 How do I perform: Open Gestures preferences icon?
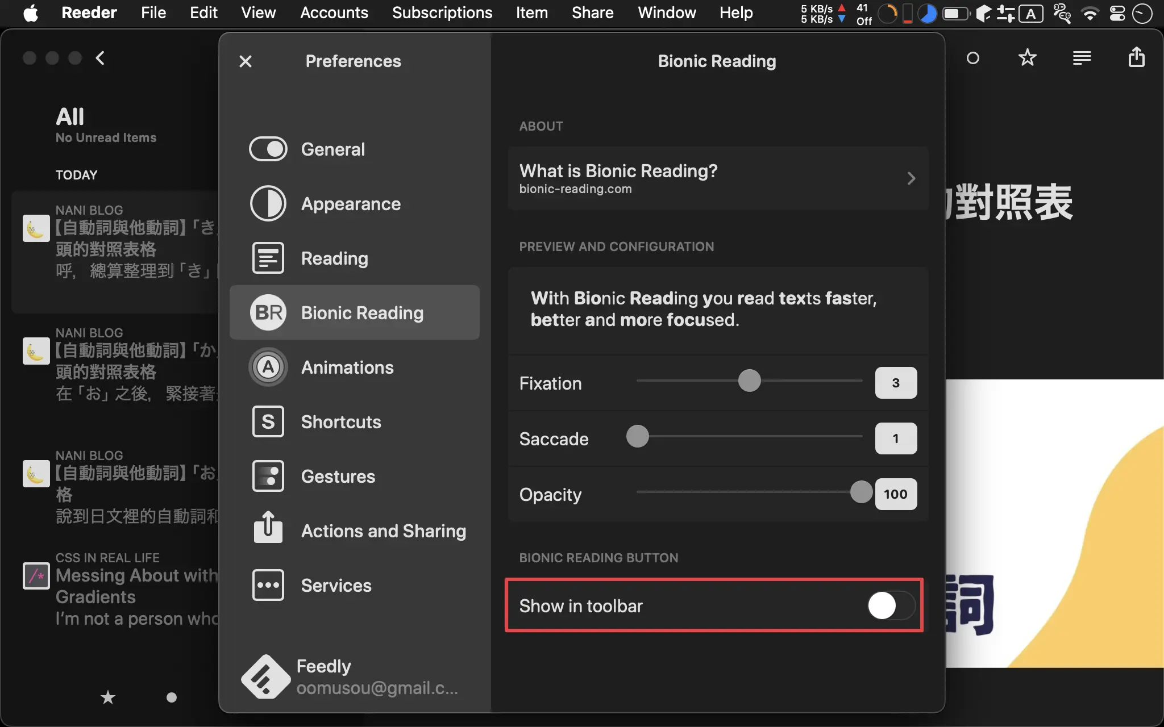[x=268, y=476]
